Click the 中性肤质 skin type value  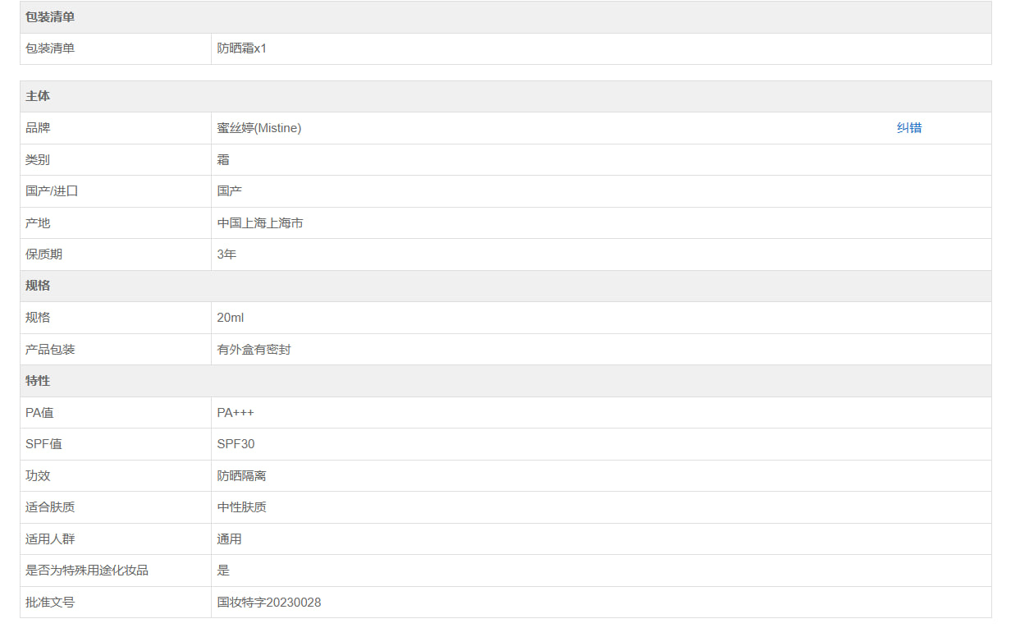coord(241,507)
